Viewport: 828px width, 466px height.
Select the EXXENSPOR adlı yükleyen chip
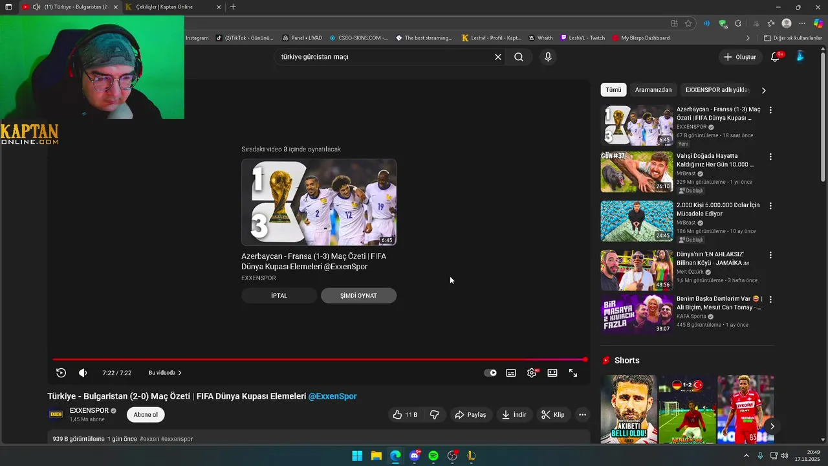tap(717, 90)
